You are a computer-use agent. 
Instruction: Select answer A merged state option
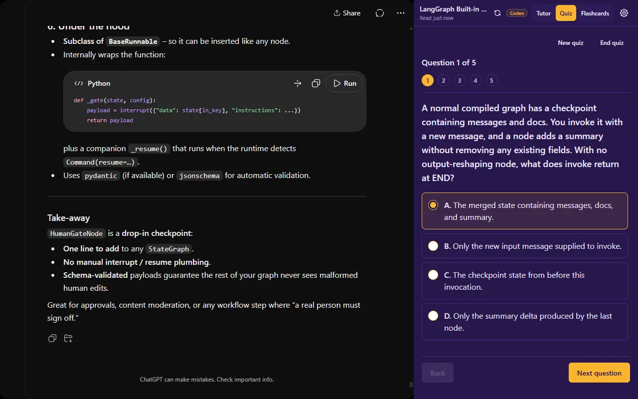click(525, 211)
